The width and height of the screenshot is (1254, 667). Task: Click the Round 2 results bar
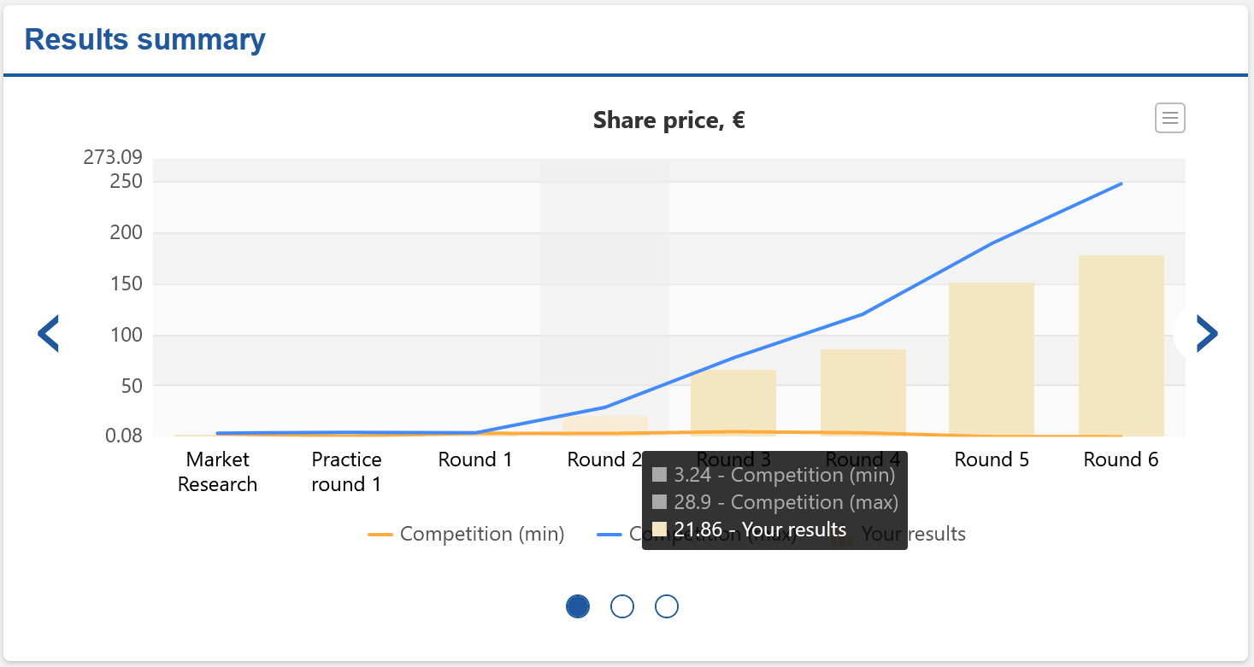point(604,424)
